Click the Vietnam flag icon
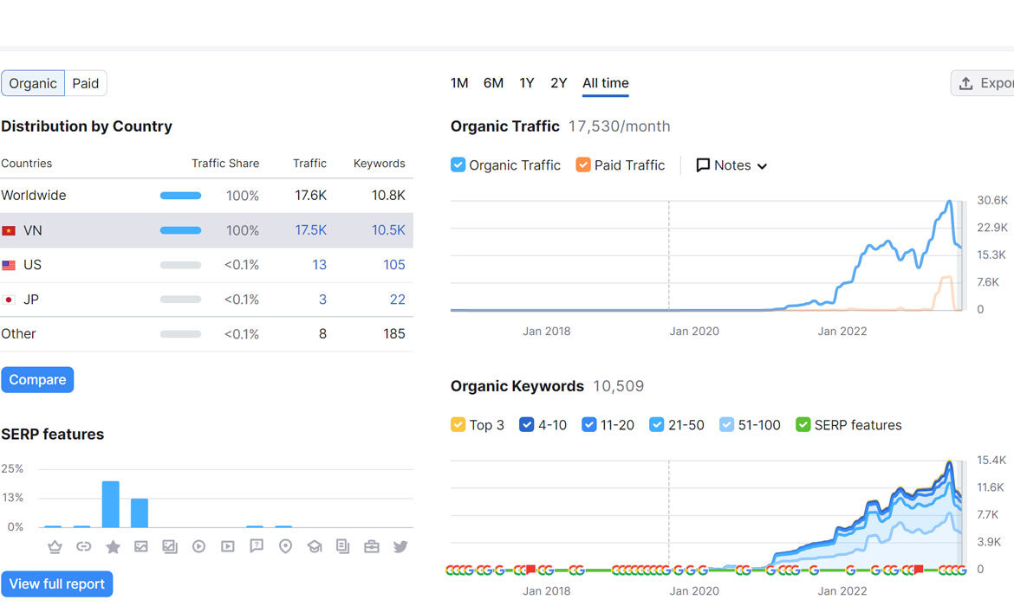This screenshot has height=606, width=1014. coord(9,230)
